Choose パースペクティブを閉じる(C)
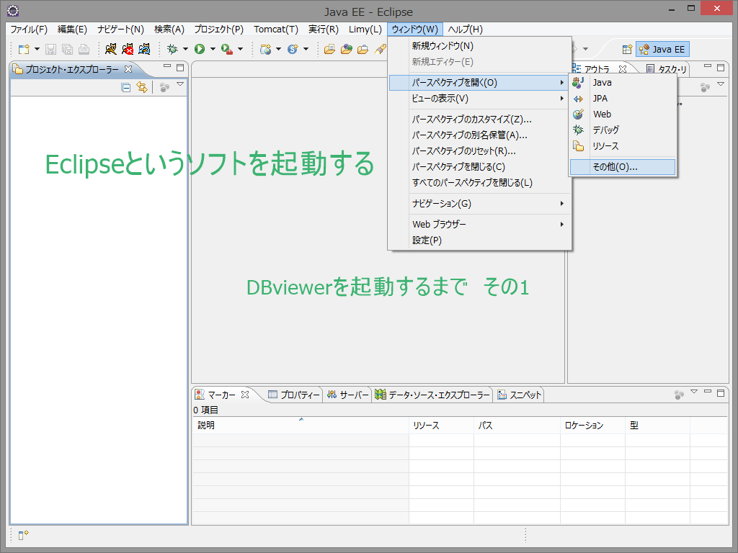The image size is (738, 553). point(479,167)
